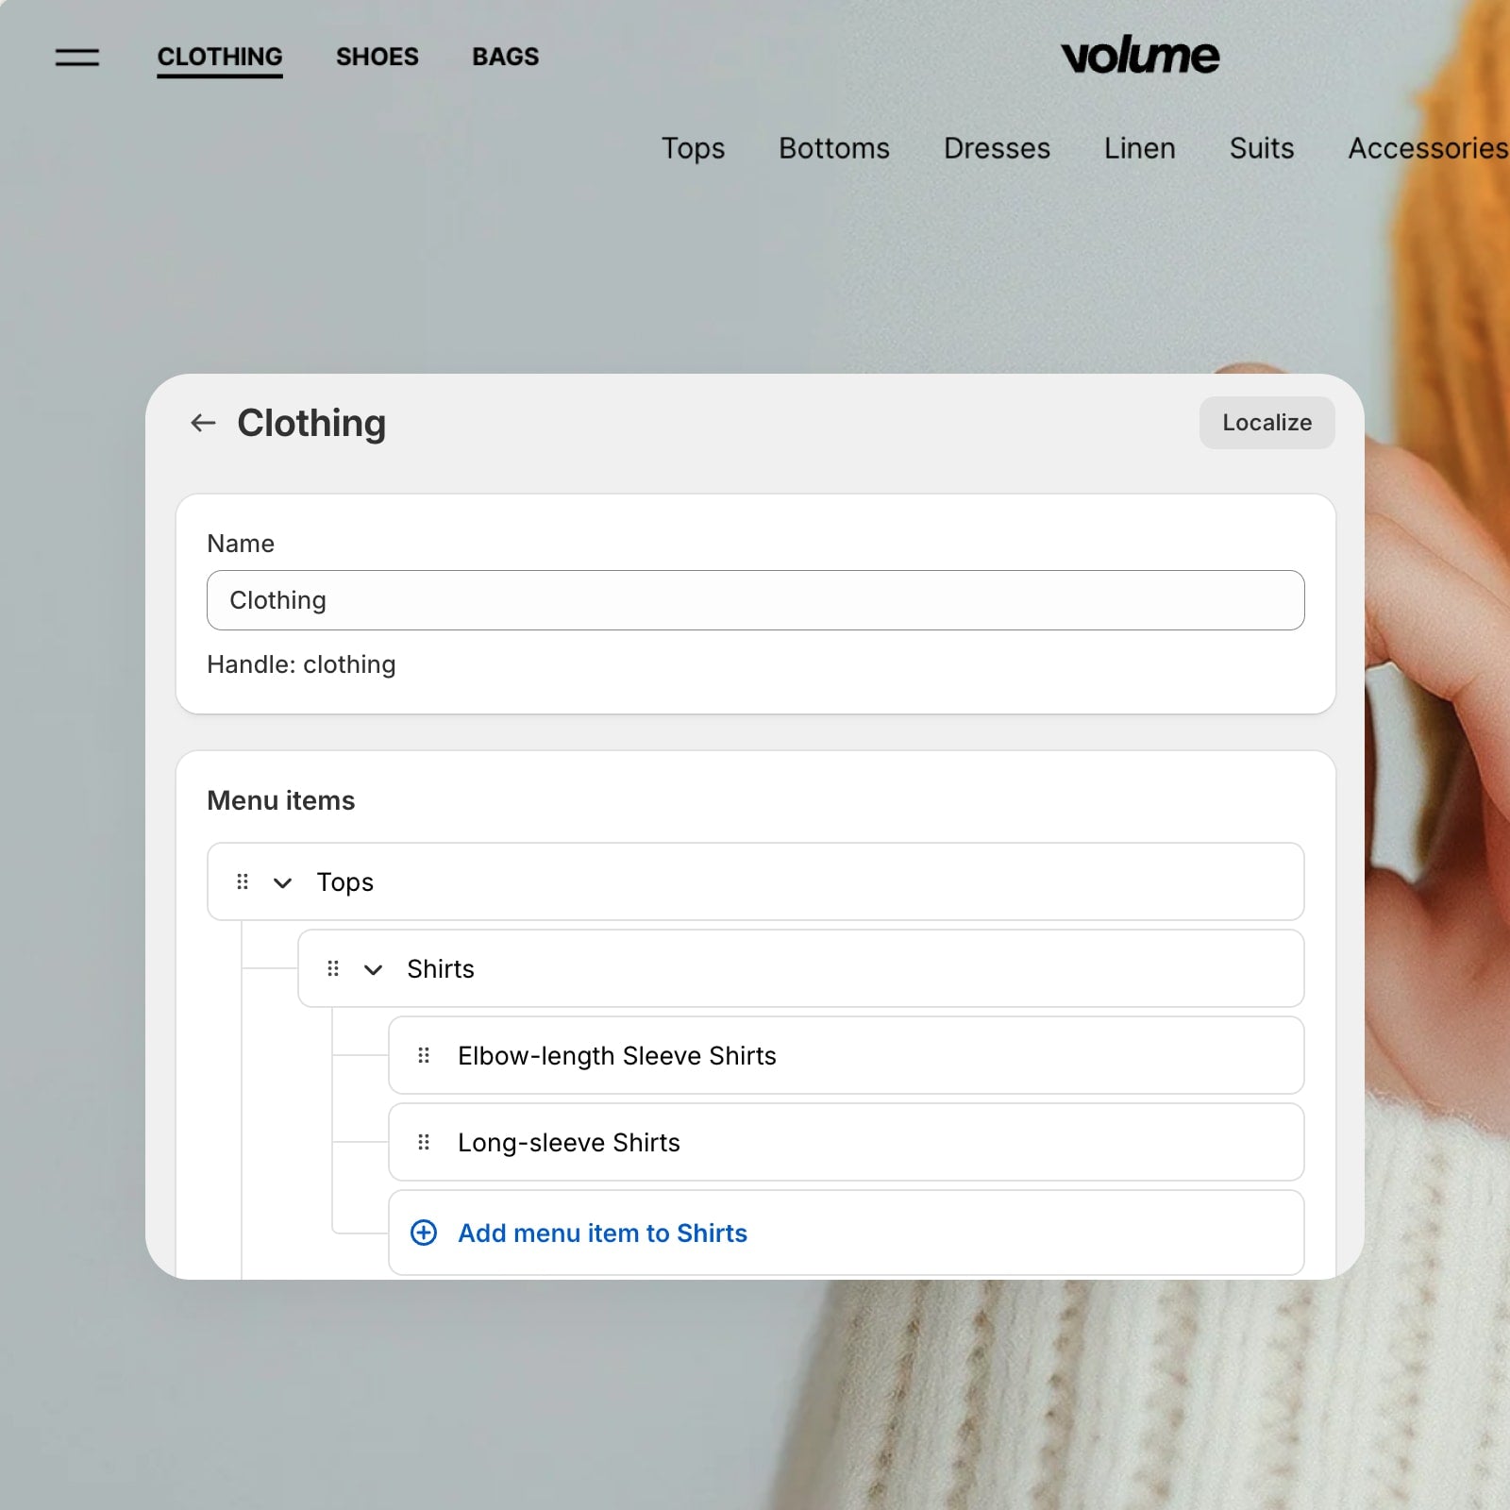Click the volume store logo
The image size is (1510, 1510).
[x=1139, y=57]
